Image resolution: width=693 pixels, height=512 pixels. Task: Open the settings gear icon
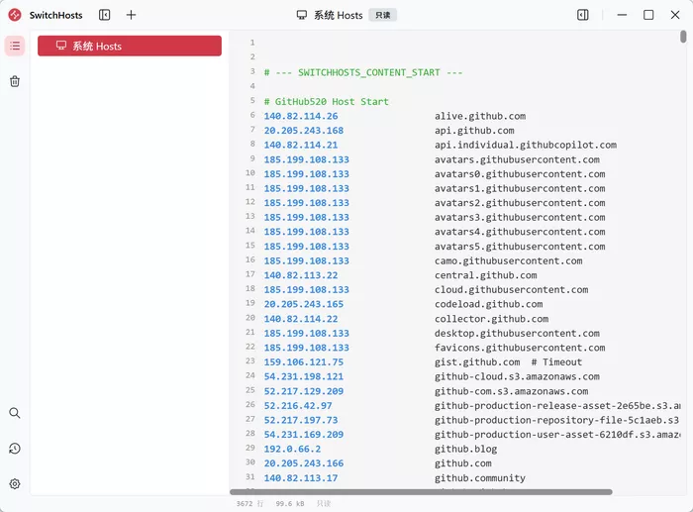[x=15, y=483]
